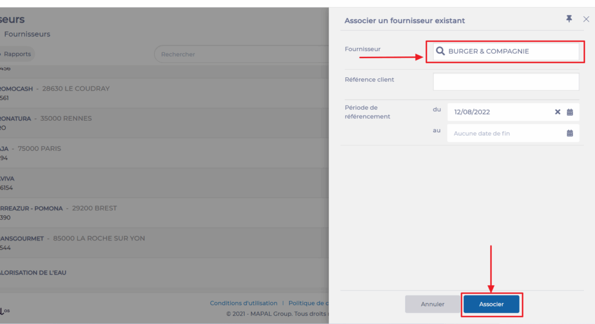Viewport: 595px width, 324px height.
Task: Cancel with the Annuler button
Action: coord(432,304)
